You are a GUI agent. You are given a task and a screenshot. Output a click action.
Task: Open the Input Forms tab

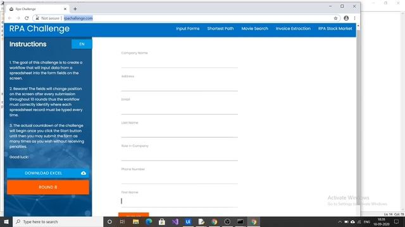coord(188,28)
